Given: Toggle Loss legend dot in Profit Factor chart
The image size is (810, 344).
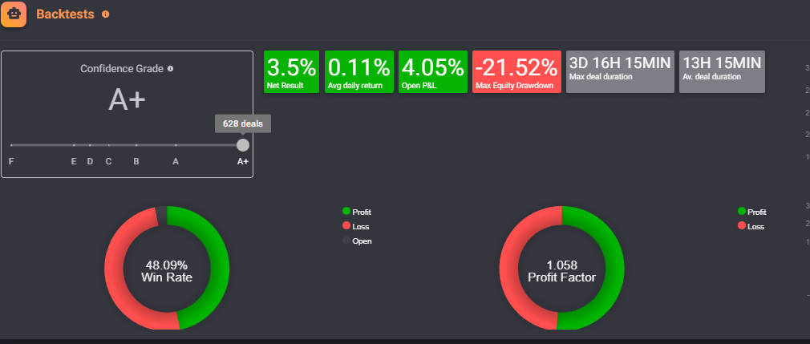Looking at the screenshot, I should pyautogui.click(x=742, y=226).
